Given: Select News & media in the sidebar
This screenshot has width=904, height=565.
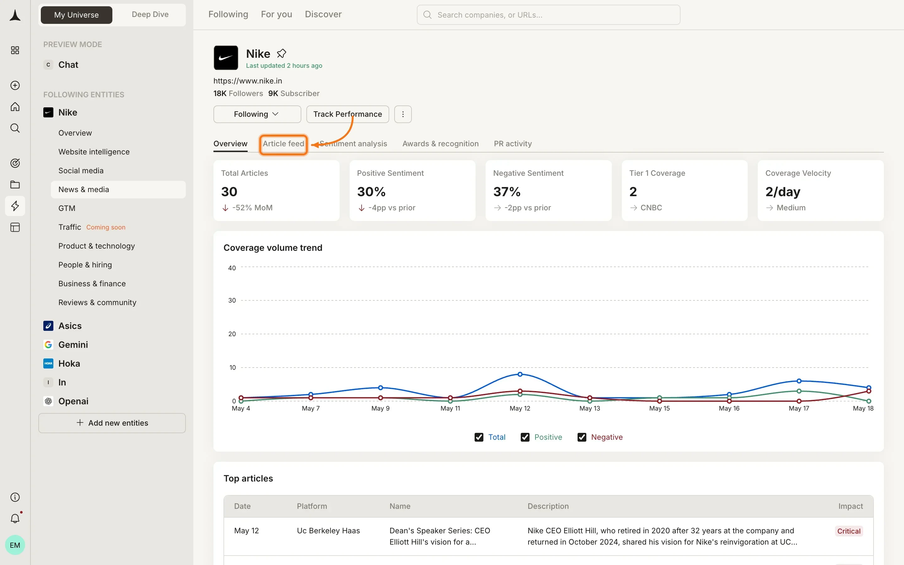Looking at the screenshot, I should [118, 190].
